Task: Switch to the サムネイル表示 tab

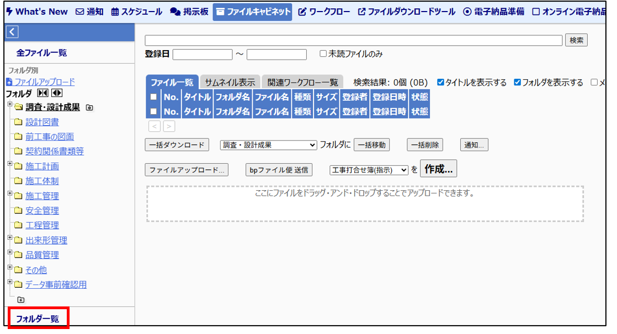Action: point(230,83)
